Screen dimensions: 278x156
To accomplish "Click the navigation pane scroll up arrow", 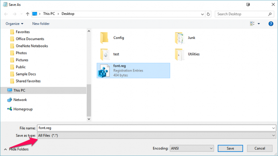I will (89, 31).
